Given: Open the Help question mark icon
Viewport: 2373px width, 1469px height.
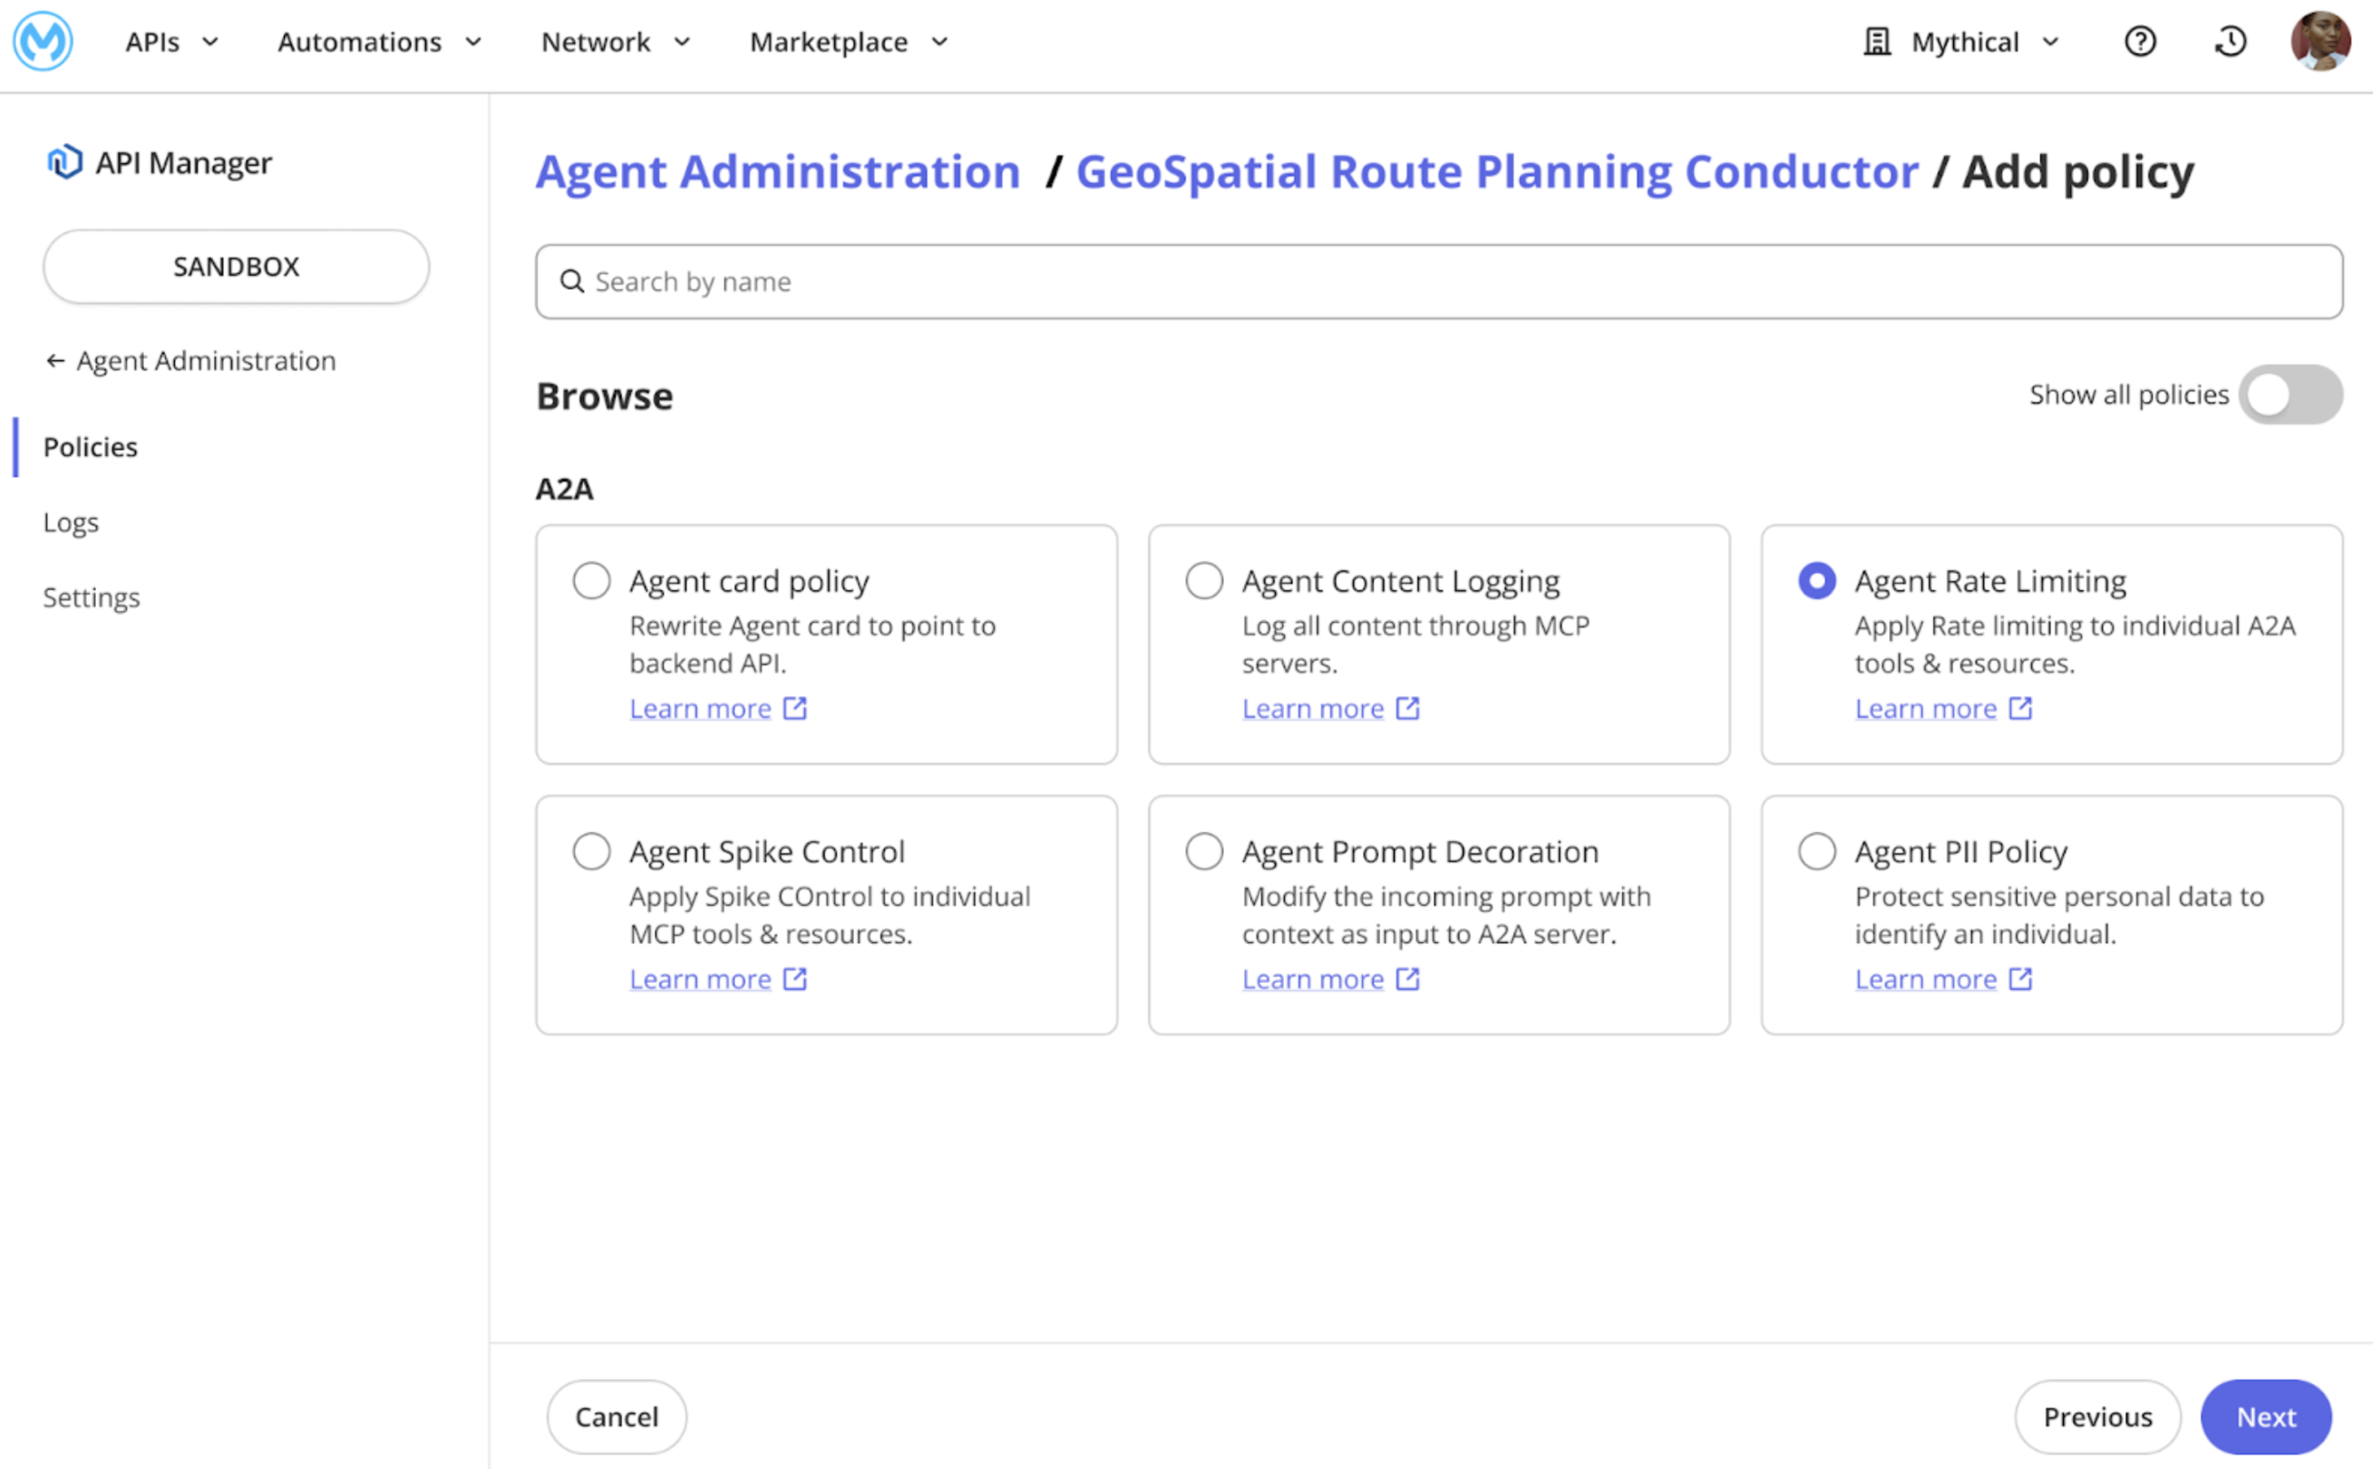Looking at the screenshot, I should 2140,41.
